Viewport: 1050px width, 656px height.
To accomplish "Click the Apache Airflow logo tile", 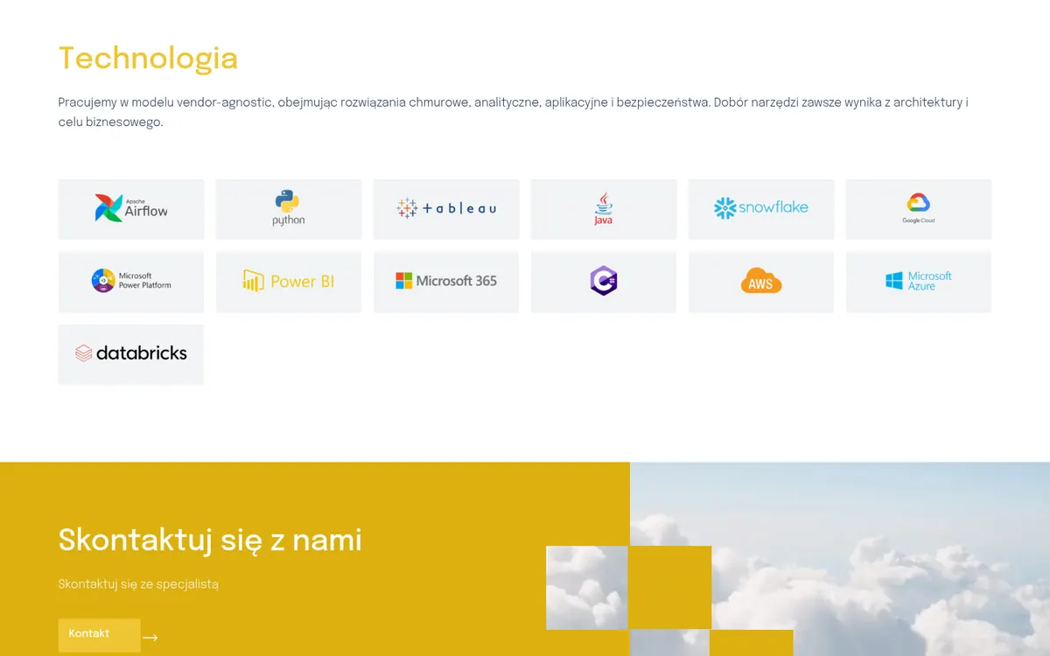I will pyautogui.click(x=131, y=209).
